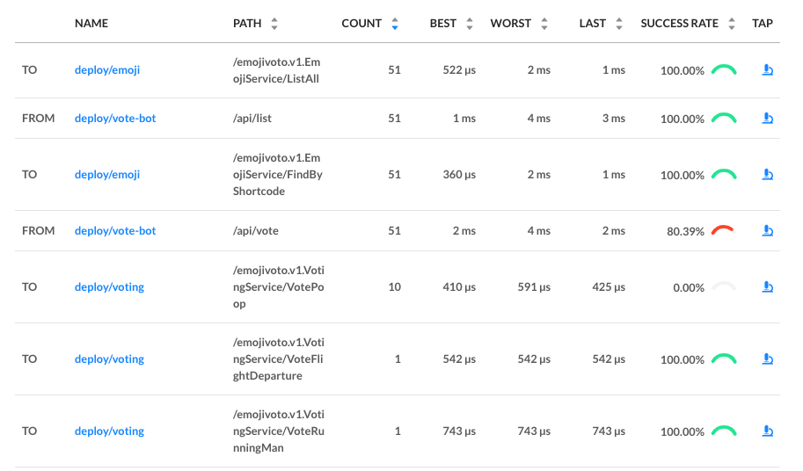Click the tap icon for VoteRunningMan
This screenshot has height=471, width=803.
(767, 431)
